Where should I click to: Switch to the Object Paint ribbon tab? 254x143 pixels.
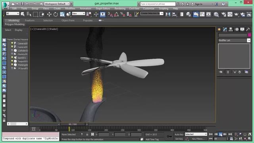[68, 20]
